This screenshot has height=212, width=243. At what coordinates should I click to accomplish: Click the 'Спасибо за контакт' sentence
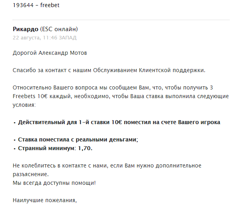coord(109,70)
